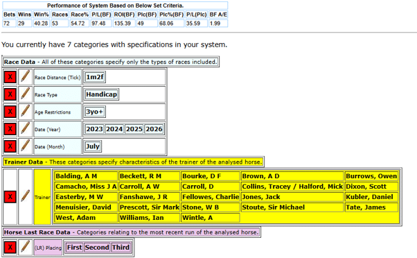
Task: Click trainer Carroll, D
Action: (x=211, y=187)
